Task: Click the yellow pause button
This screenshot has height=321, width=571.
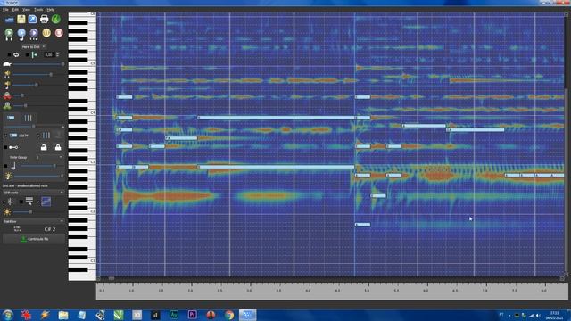Action: pos(46,33)
